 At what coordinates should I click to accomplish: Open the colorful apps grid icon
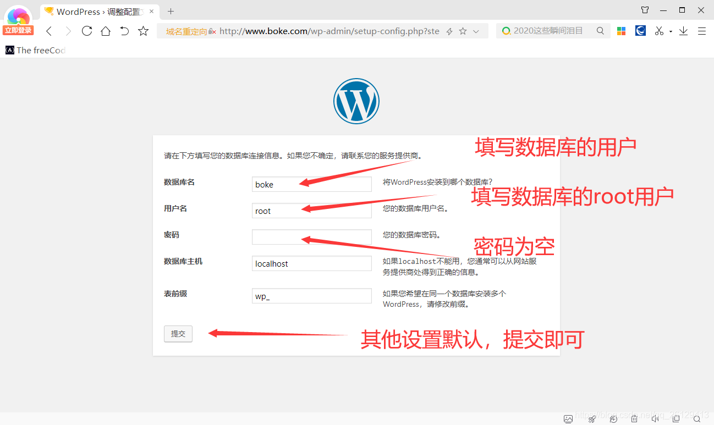point(621,31)
